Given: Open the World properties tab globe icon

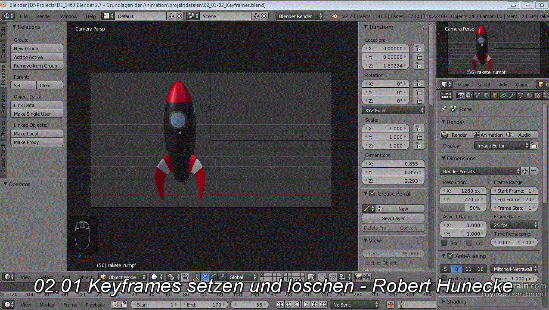Looking at the screenshot, I should (x=486, y=95).
